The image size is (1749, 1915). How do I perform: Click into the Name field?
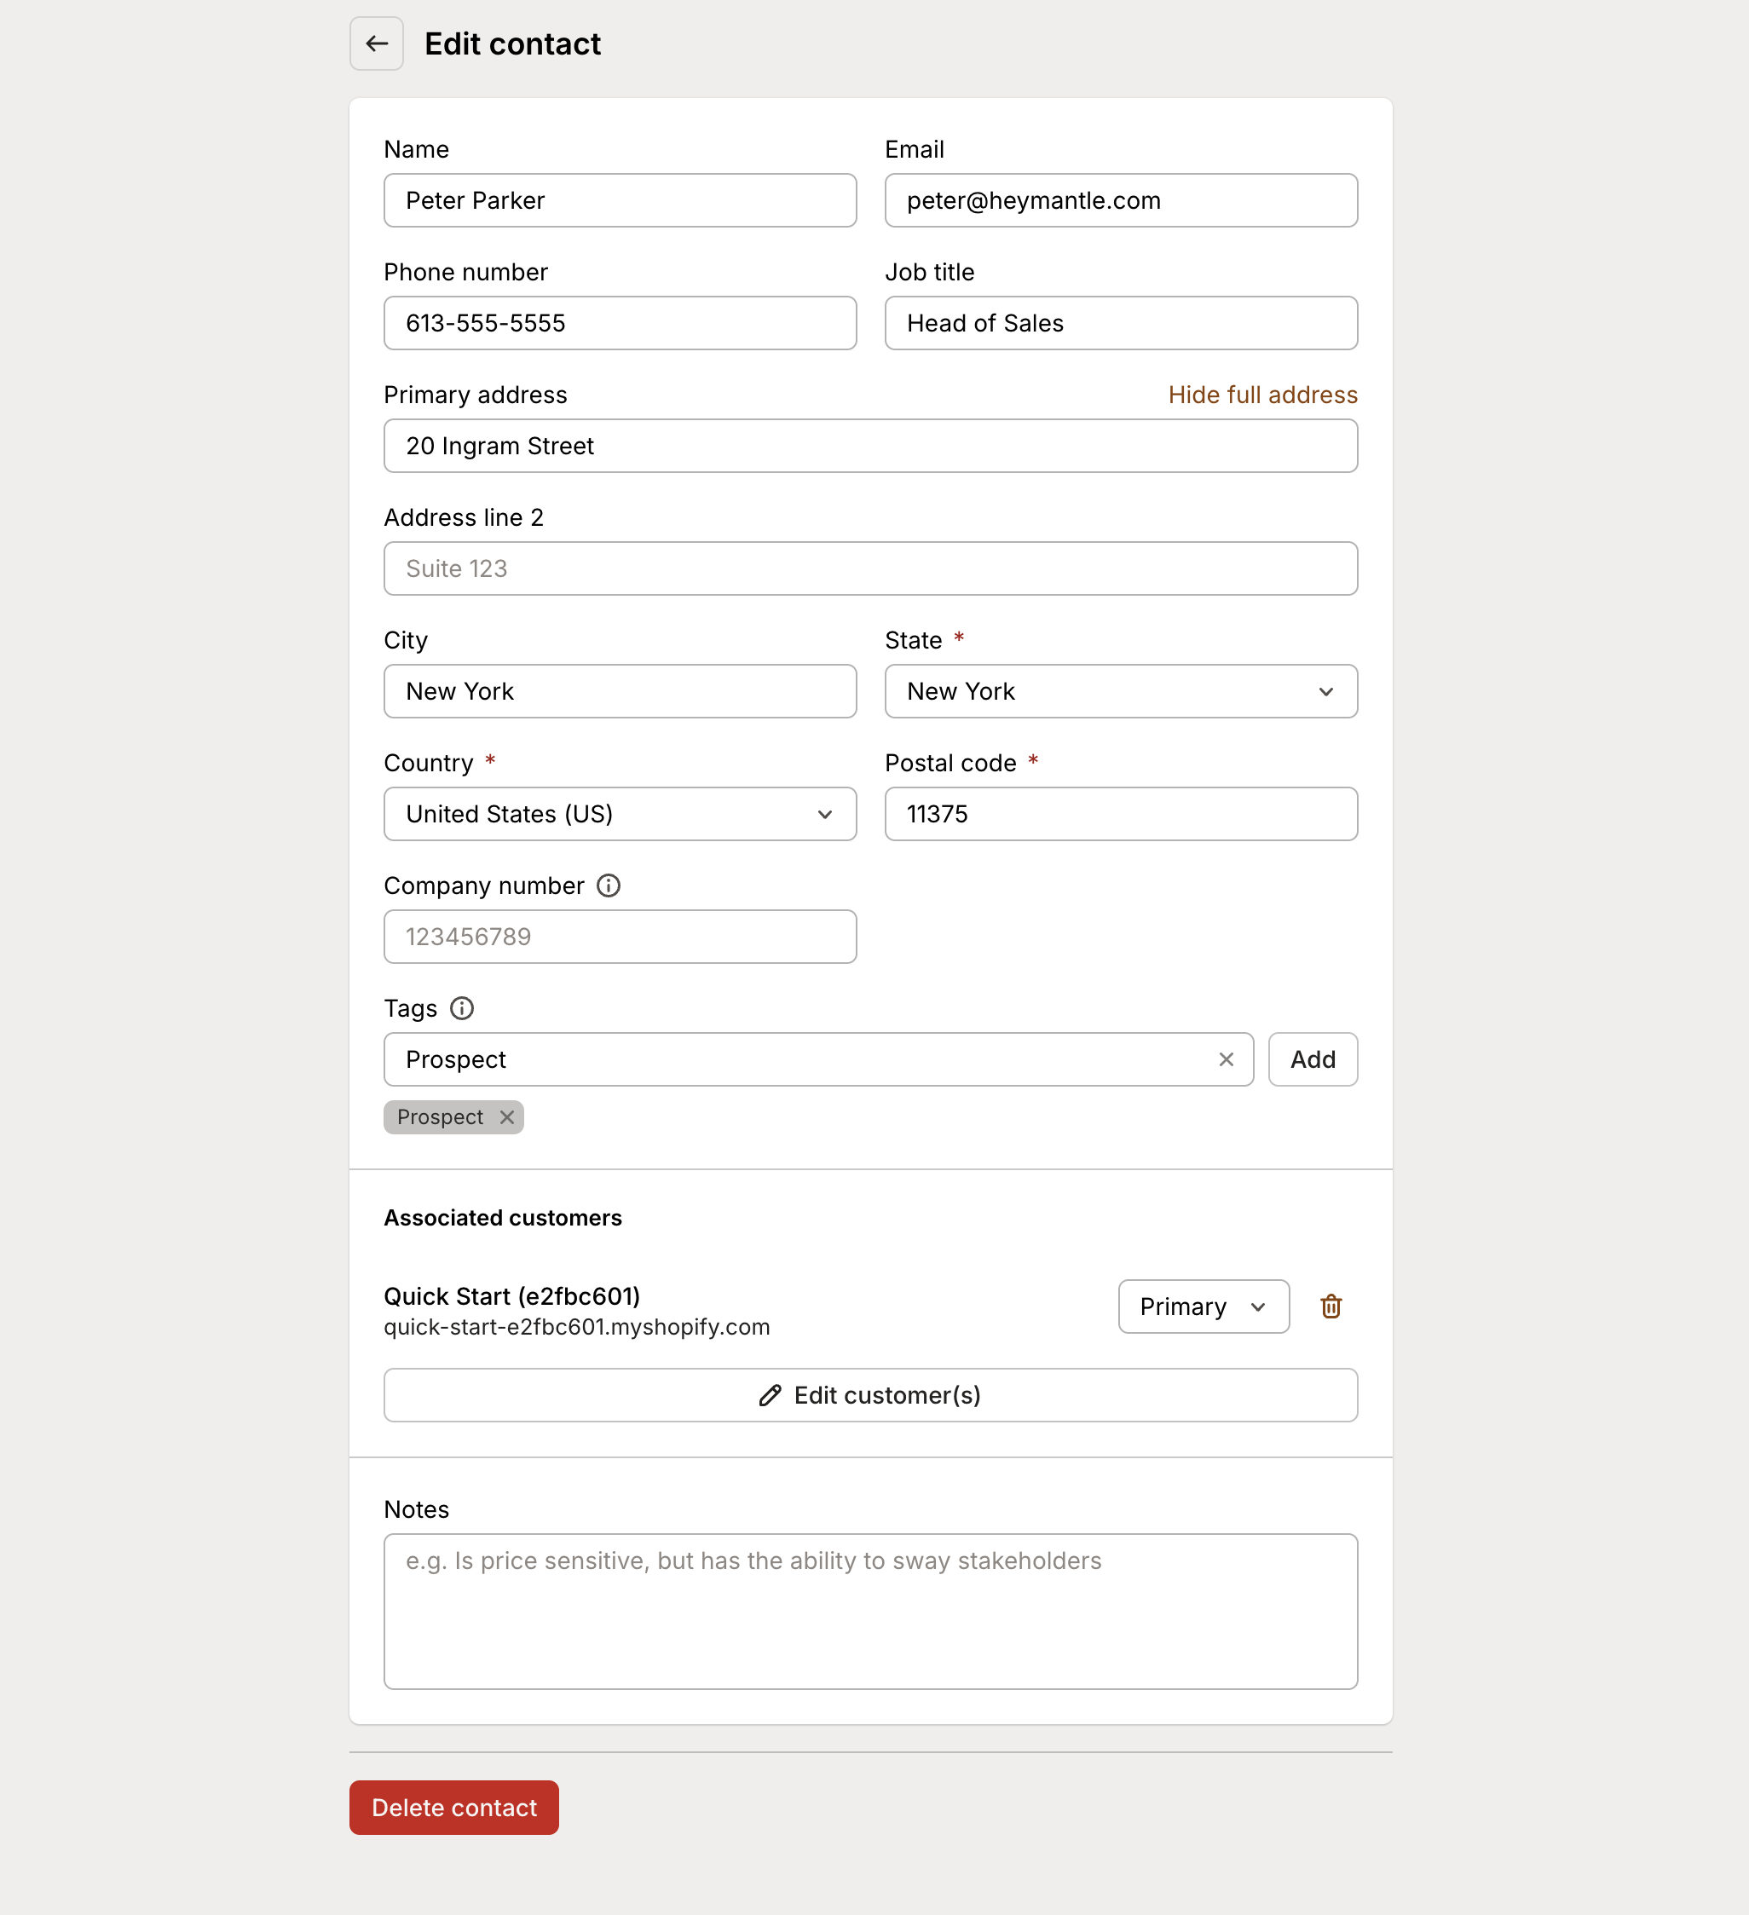pos(620,200)
